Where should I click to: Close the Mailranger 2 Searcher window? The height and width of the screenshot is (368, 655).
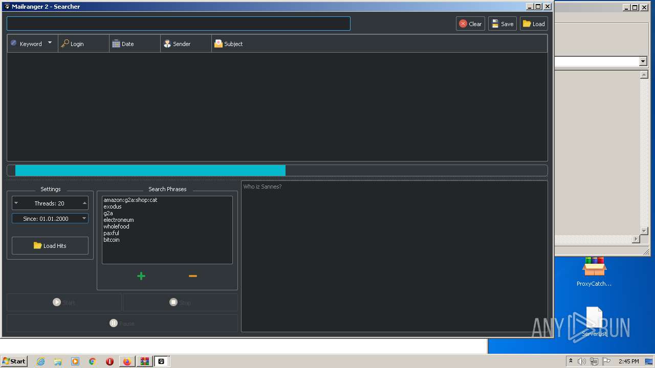548,7
